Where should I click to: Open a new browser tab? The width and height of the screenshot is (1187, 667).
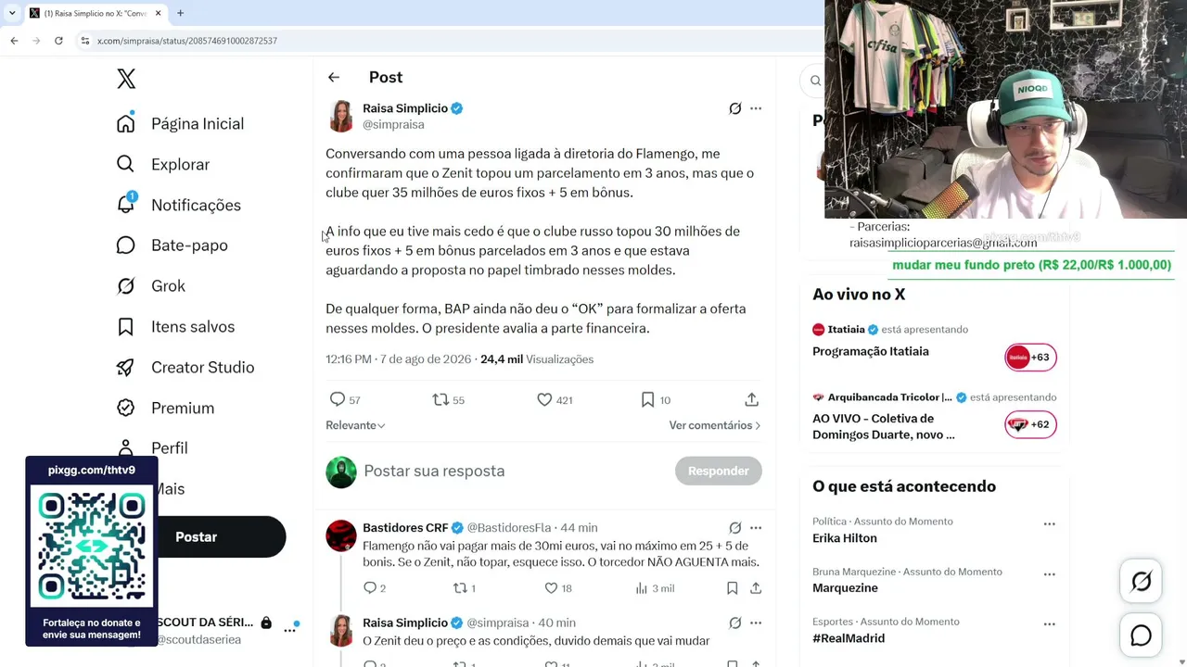180,13
